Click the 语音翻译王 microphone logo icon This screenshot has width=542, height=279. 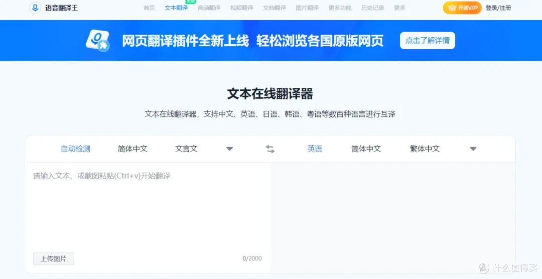point(35,8)
